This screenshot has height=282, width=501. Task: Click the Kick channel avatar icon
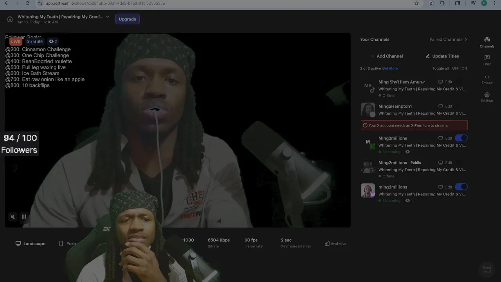[368, 144]
